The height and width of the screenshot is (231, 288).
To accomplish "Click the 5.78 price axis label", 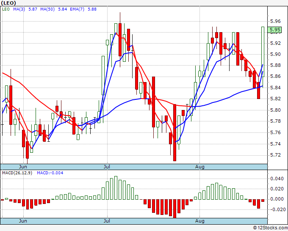I will click(276, 121).
